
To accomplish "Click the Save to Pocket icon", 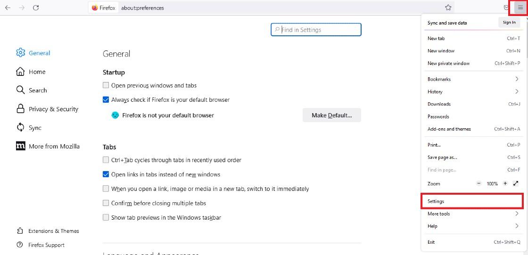I will pyautogui.click(x=506, y=8).
